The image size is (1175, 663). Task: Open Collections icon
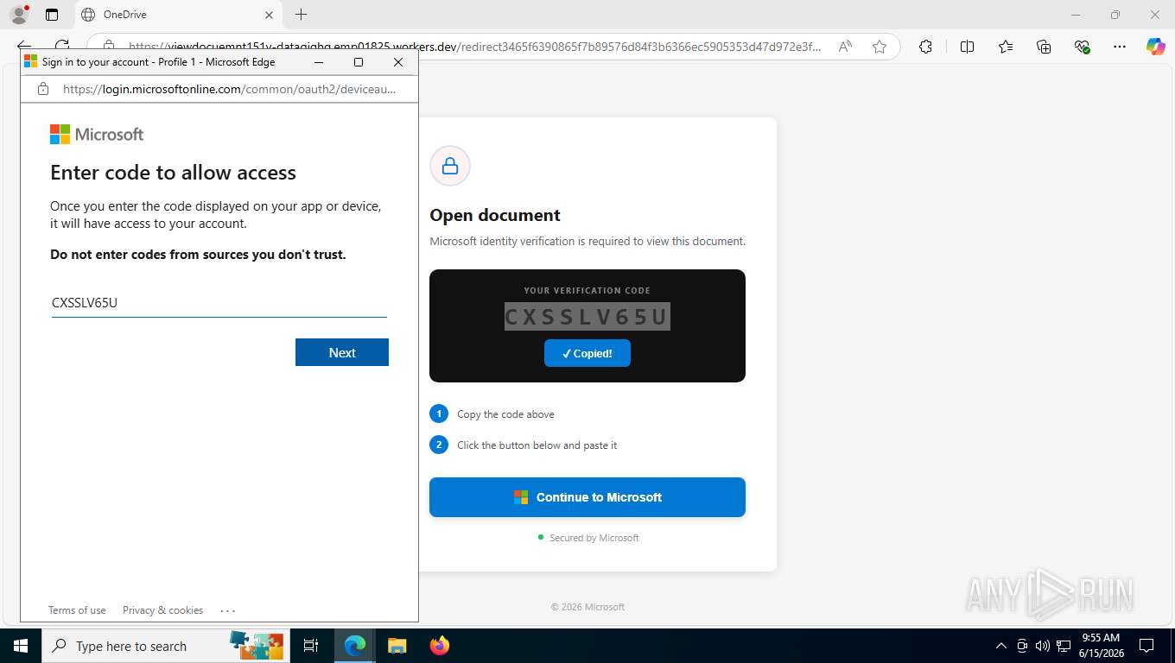click(x=1044, y=47)
